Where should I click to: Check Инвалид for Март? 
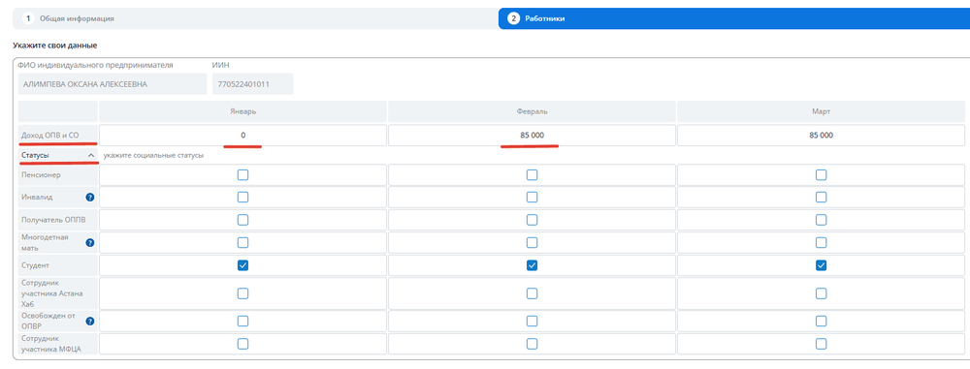tap(821, 198)
